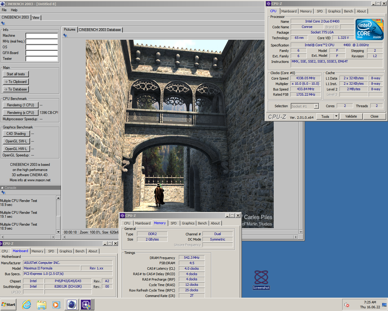Click the multiplier value x 10.0 (6.0 - 10.0)

pyautogui.click(x=306, y=84)
